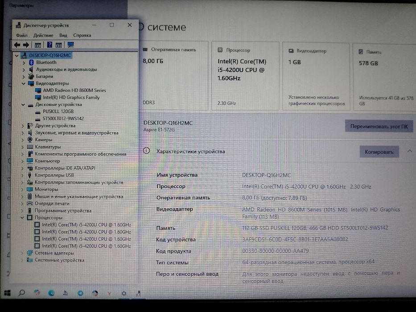Open the Справка menu

coord(82,35)
